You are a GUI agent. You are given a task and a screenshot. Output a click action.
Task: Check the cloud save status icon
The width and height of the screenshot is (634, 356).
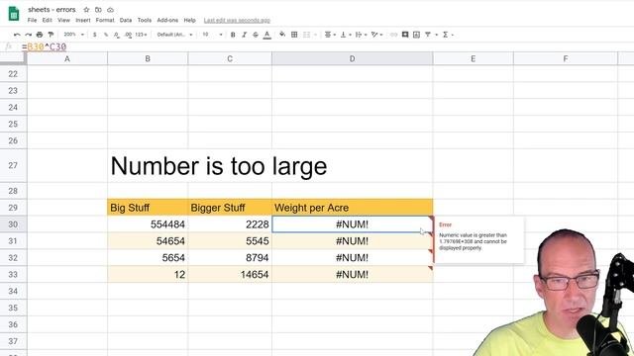tap(110, 9)
